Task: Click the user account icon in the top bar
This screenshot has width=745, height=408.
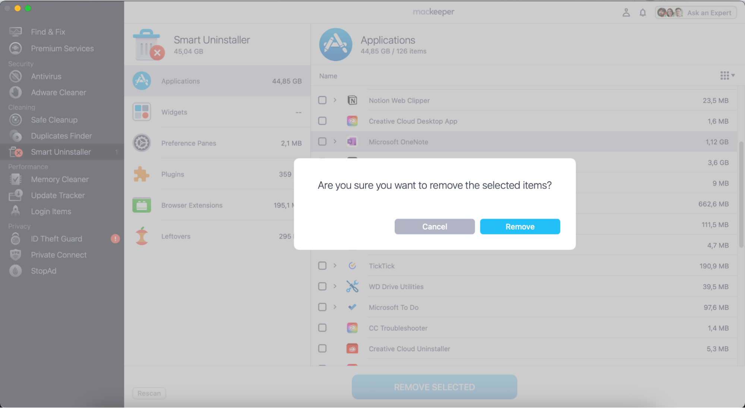Action: coord(626,13)
